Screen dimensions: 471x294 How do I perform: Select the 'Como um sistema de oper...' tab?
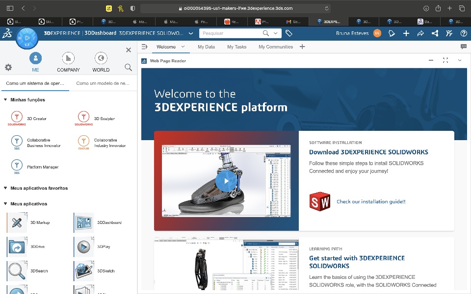(x=35, y=83)
